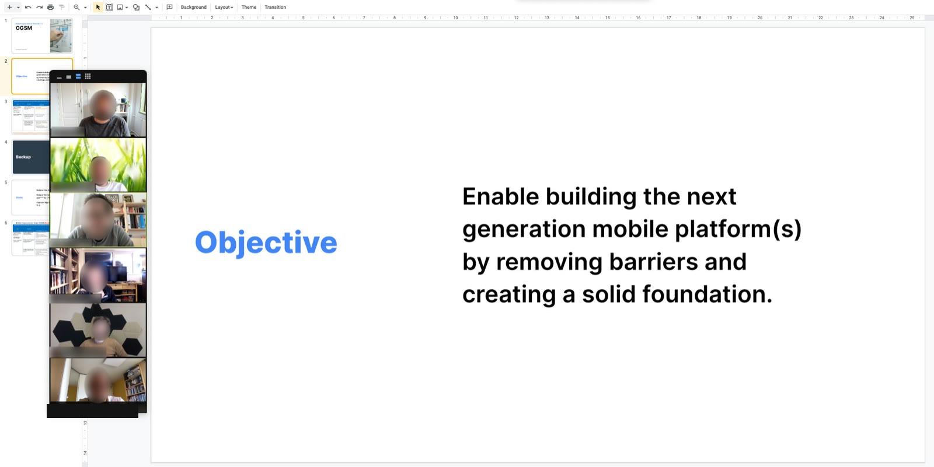Switch video panel to stacked thumbnail view
Viewport: 934px width, 467px height.
tap(78, 76)
